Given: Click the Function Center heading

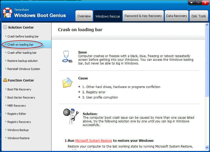Looking at the screenshot, I should 21,80.
